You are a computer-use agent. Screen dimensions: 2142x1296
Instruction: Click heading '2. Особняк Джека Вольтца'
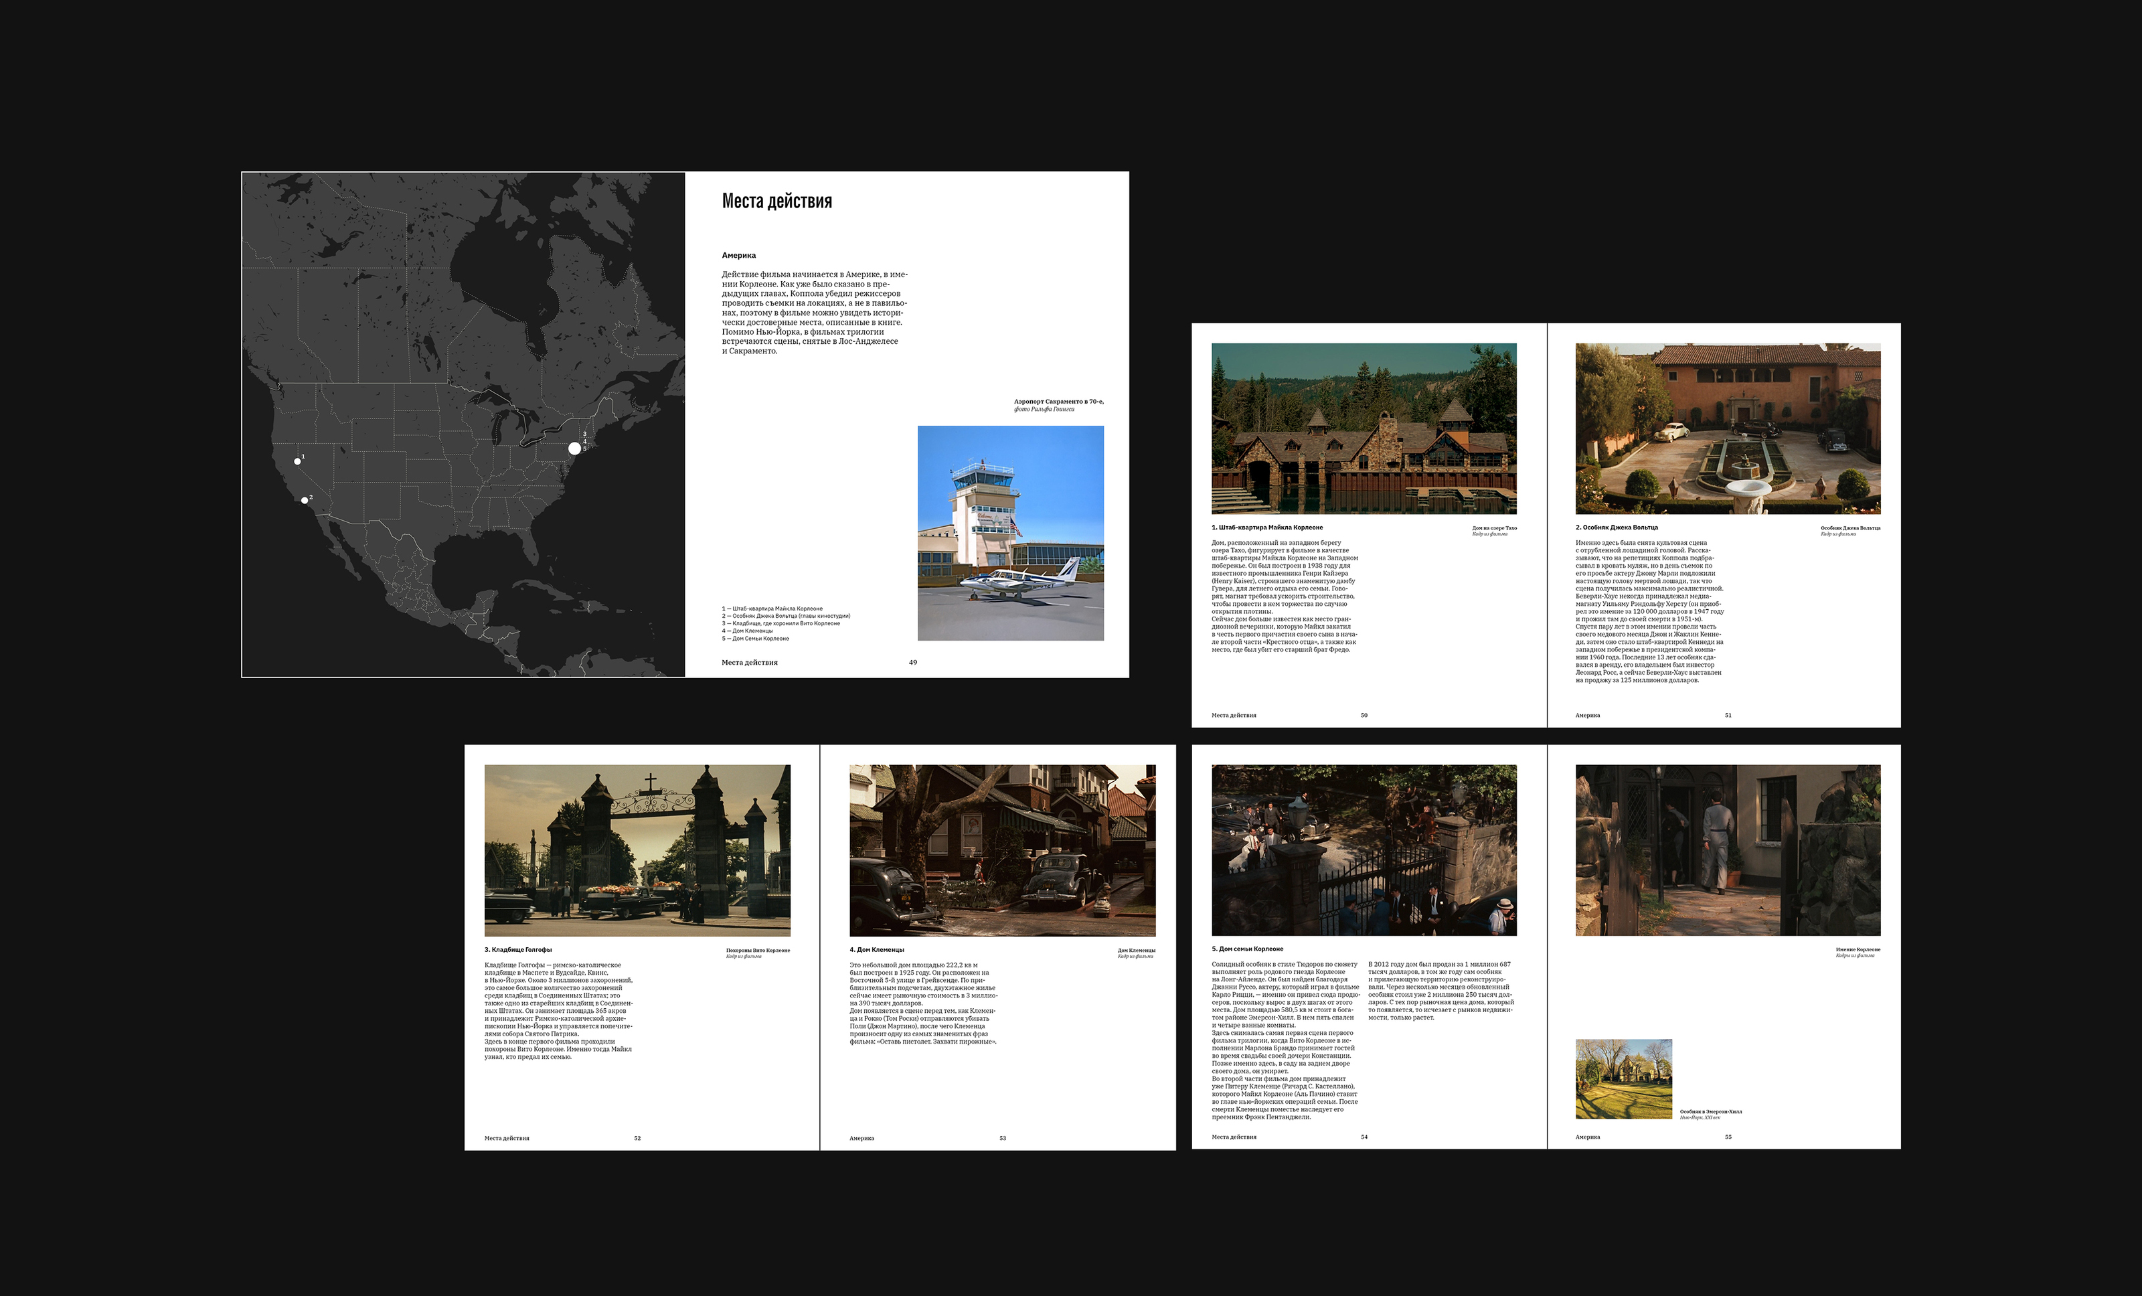click(1616, 528)
